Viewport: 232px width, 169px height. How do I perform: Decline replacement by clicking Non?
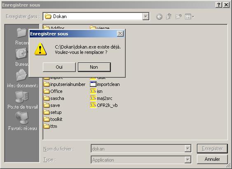tap(94, 67)
